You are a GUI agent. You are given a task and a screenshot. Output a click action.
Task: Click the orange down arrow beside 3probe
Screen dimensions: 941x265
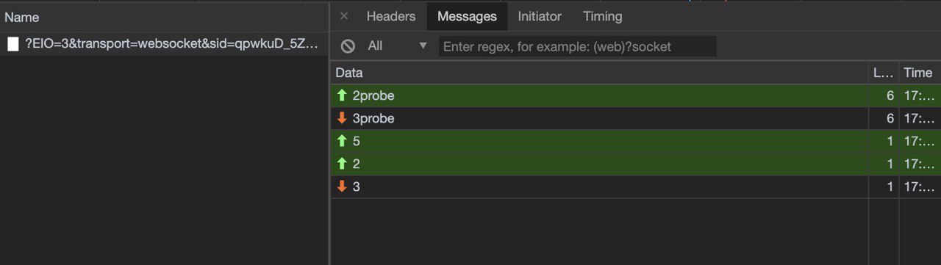point(341,118)
